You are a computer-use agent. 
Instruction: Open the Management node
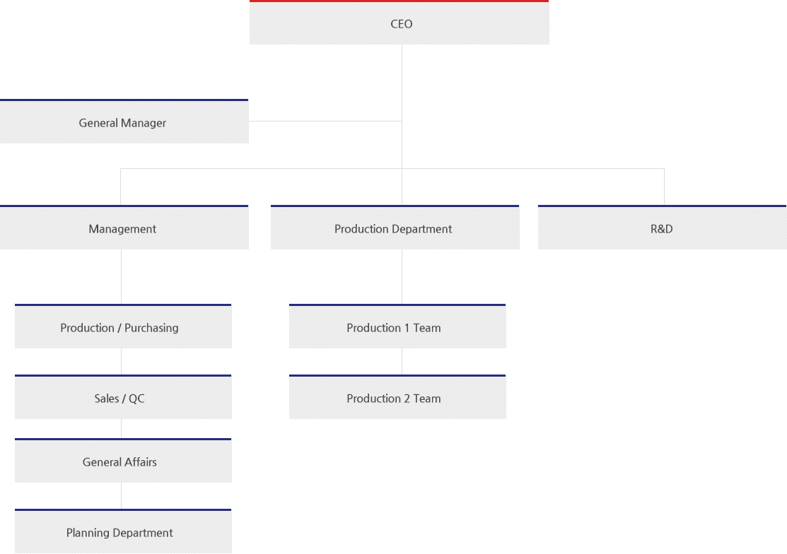(x=124, y=229)
